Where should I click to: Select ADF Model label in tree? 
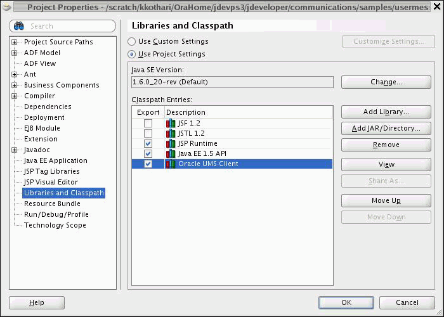tap(42, 53)
